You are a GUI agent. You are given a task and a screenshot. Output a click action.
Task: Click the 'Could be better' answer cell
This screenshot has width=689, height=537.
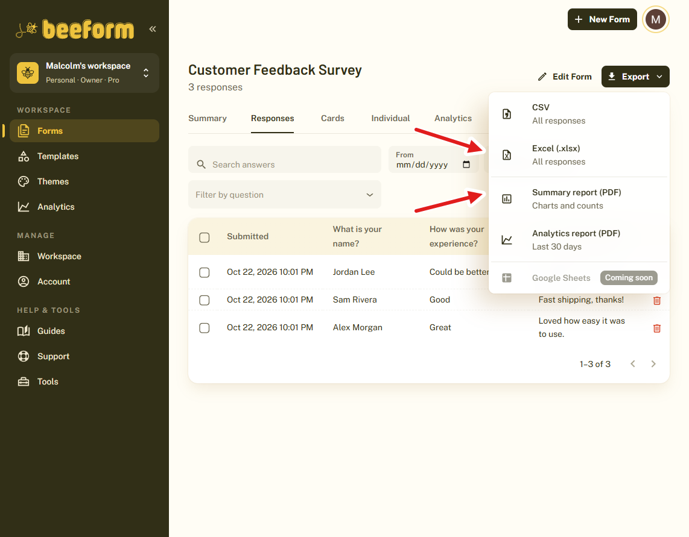coord(459,272)
